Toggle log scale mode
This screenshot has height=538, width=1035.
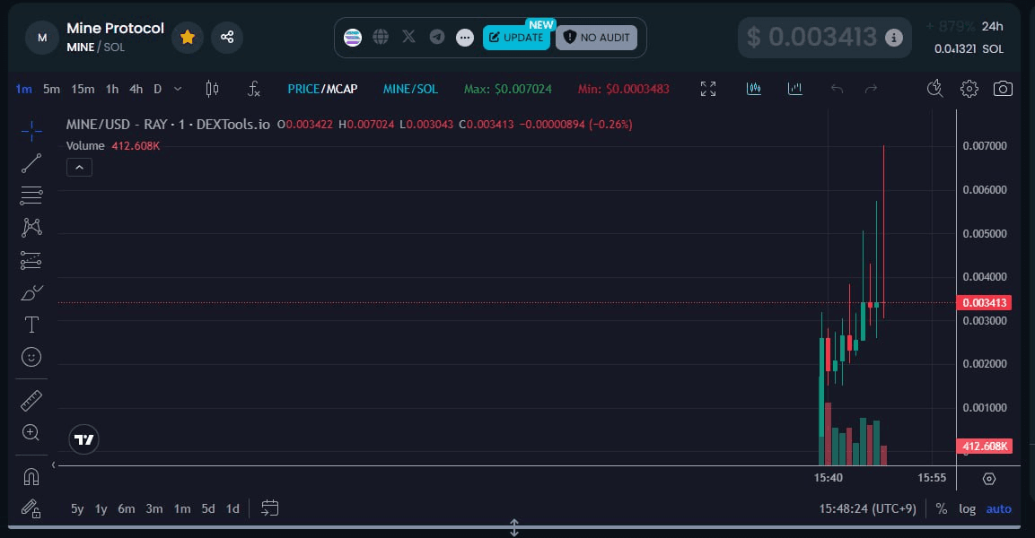(x=967, y=509)
